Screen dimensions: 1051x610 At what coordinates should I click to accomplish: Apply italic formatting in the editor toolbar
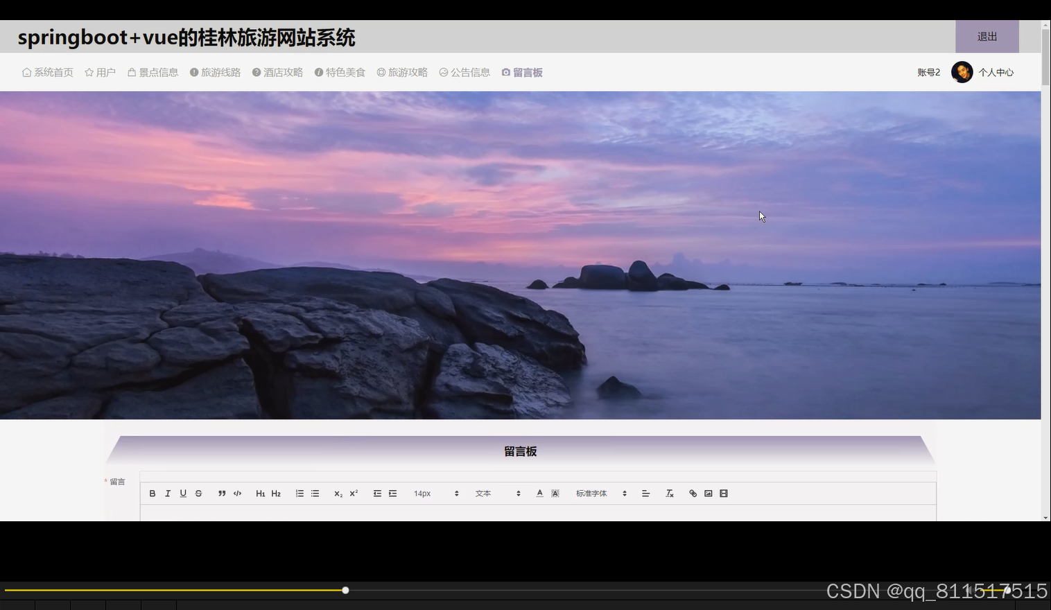coord(167,493)
